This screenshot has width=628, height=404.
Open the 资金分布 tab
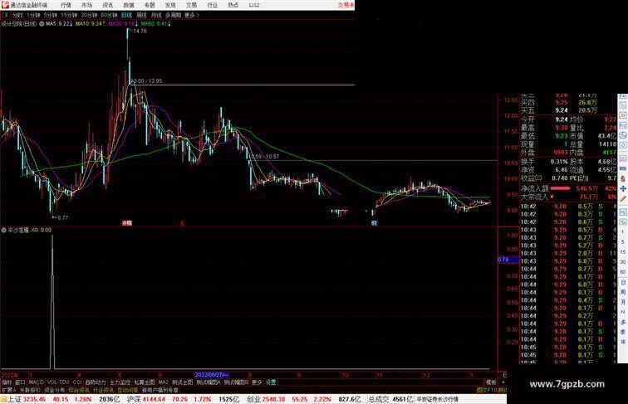pyautogui.click(x=55, y=390)
